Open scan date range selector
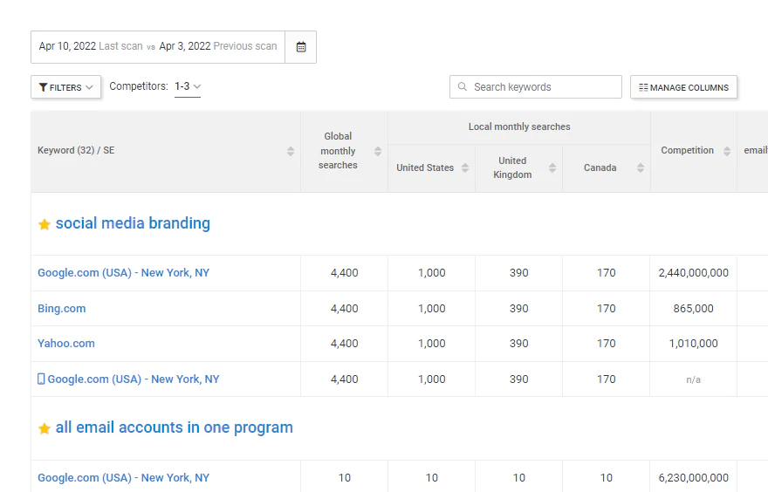 click(x=158, y=47)
